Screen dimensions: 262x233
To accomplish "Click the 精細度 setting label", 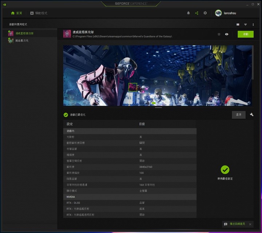I will pyautogui.click(x=71, y=155).
